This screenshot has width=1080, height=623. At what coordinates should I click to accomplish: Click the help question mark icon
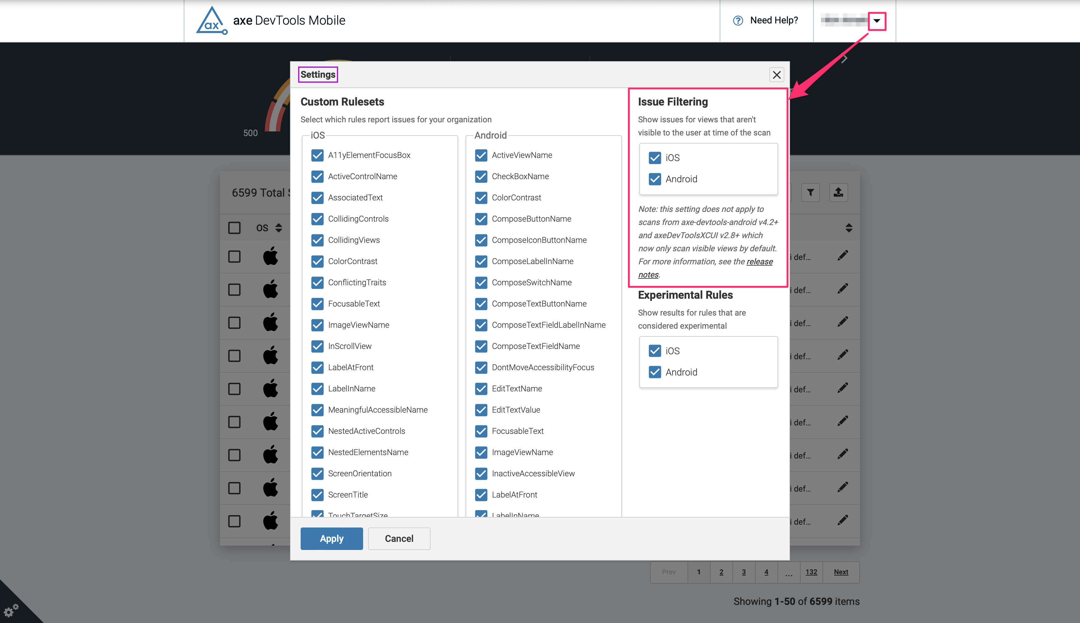738,20
